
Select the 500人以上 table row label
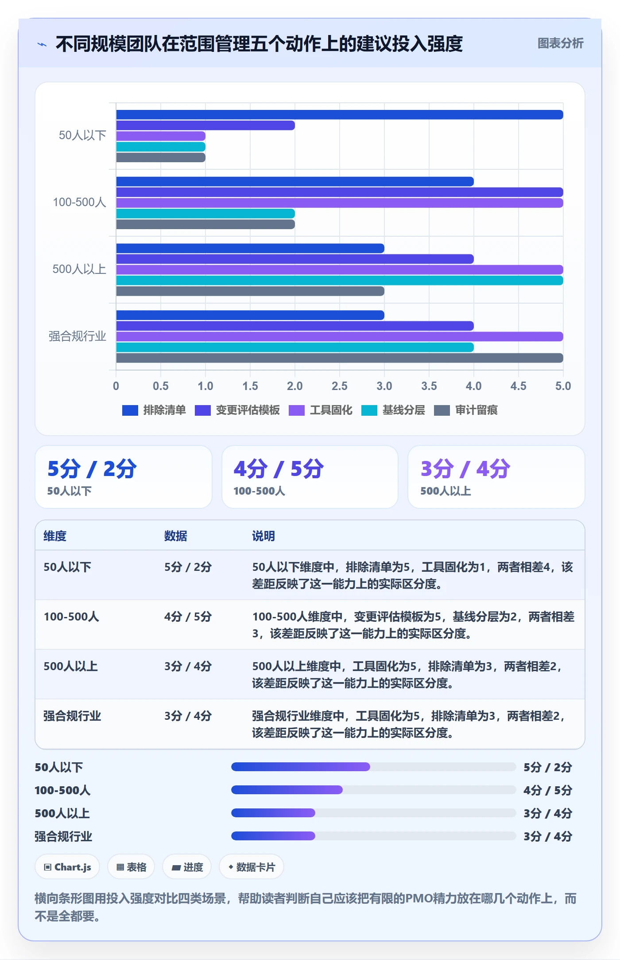70,666
